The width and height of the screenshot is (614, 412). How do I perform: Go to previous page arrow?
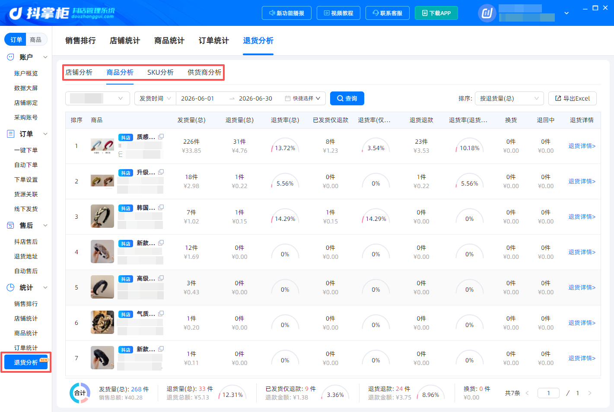coord(527,393)
